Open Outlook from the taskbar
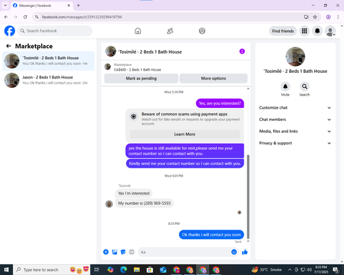 tap(163, 269)
